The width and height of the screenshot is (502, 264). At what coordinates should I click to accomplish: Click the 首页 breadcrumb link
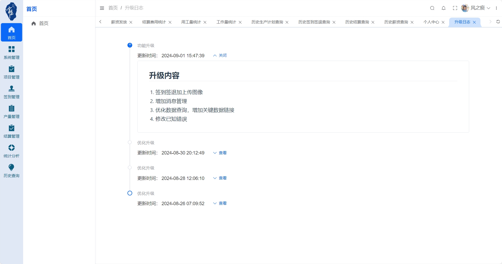[113, 8]
